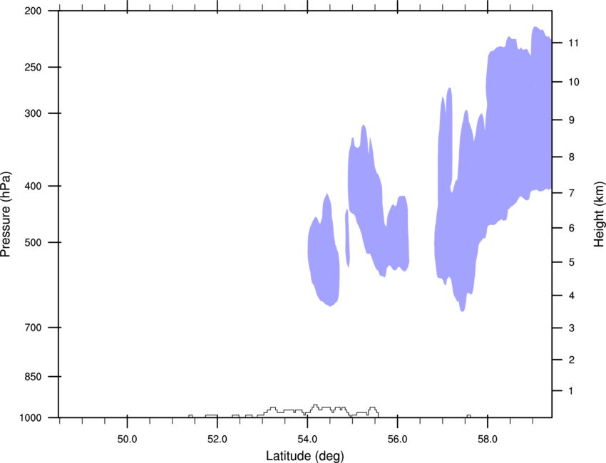606x463 pixels.
Task: Click the Latitude (deg) axis title
Action: point(305,456)
